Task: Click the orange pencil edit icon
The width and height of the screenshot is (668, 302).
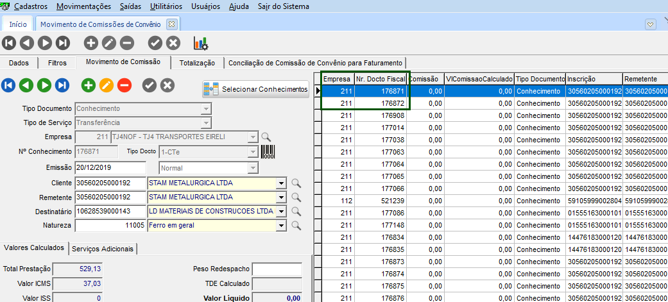Action: click(x=107, y=85)
